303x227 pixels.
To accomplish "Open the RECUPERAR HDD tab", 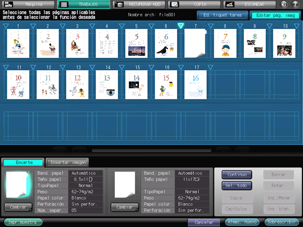I will tap(139, 4).
